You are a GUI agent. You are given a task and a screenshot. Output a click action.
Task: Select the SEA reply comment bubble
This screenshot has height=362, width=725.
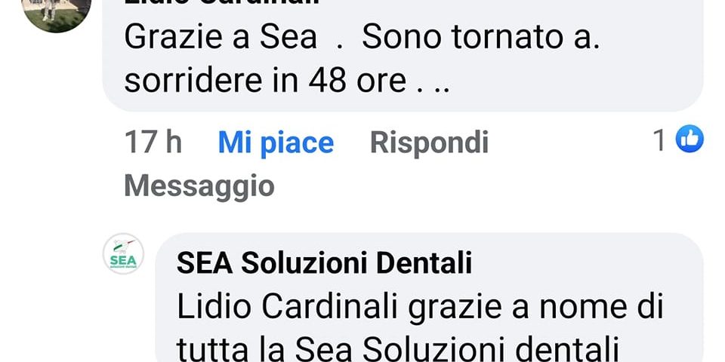pyautogui.click(x=429, y=298)
